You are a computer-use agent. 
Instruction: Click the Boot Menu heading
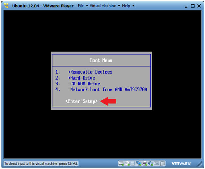point(101,60)
